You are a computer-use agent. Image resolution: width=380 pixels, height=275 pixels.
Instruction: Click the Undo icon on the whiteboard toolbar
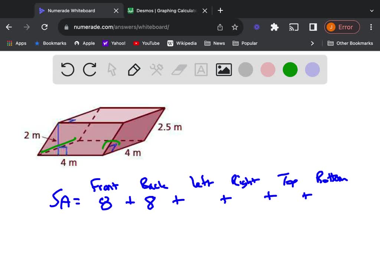tap(67, 69)
